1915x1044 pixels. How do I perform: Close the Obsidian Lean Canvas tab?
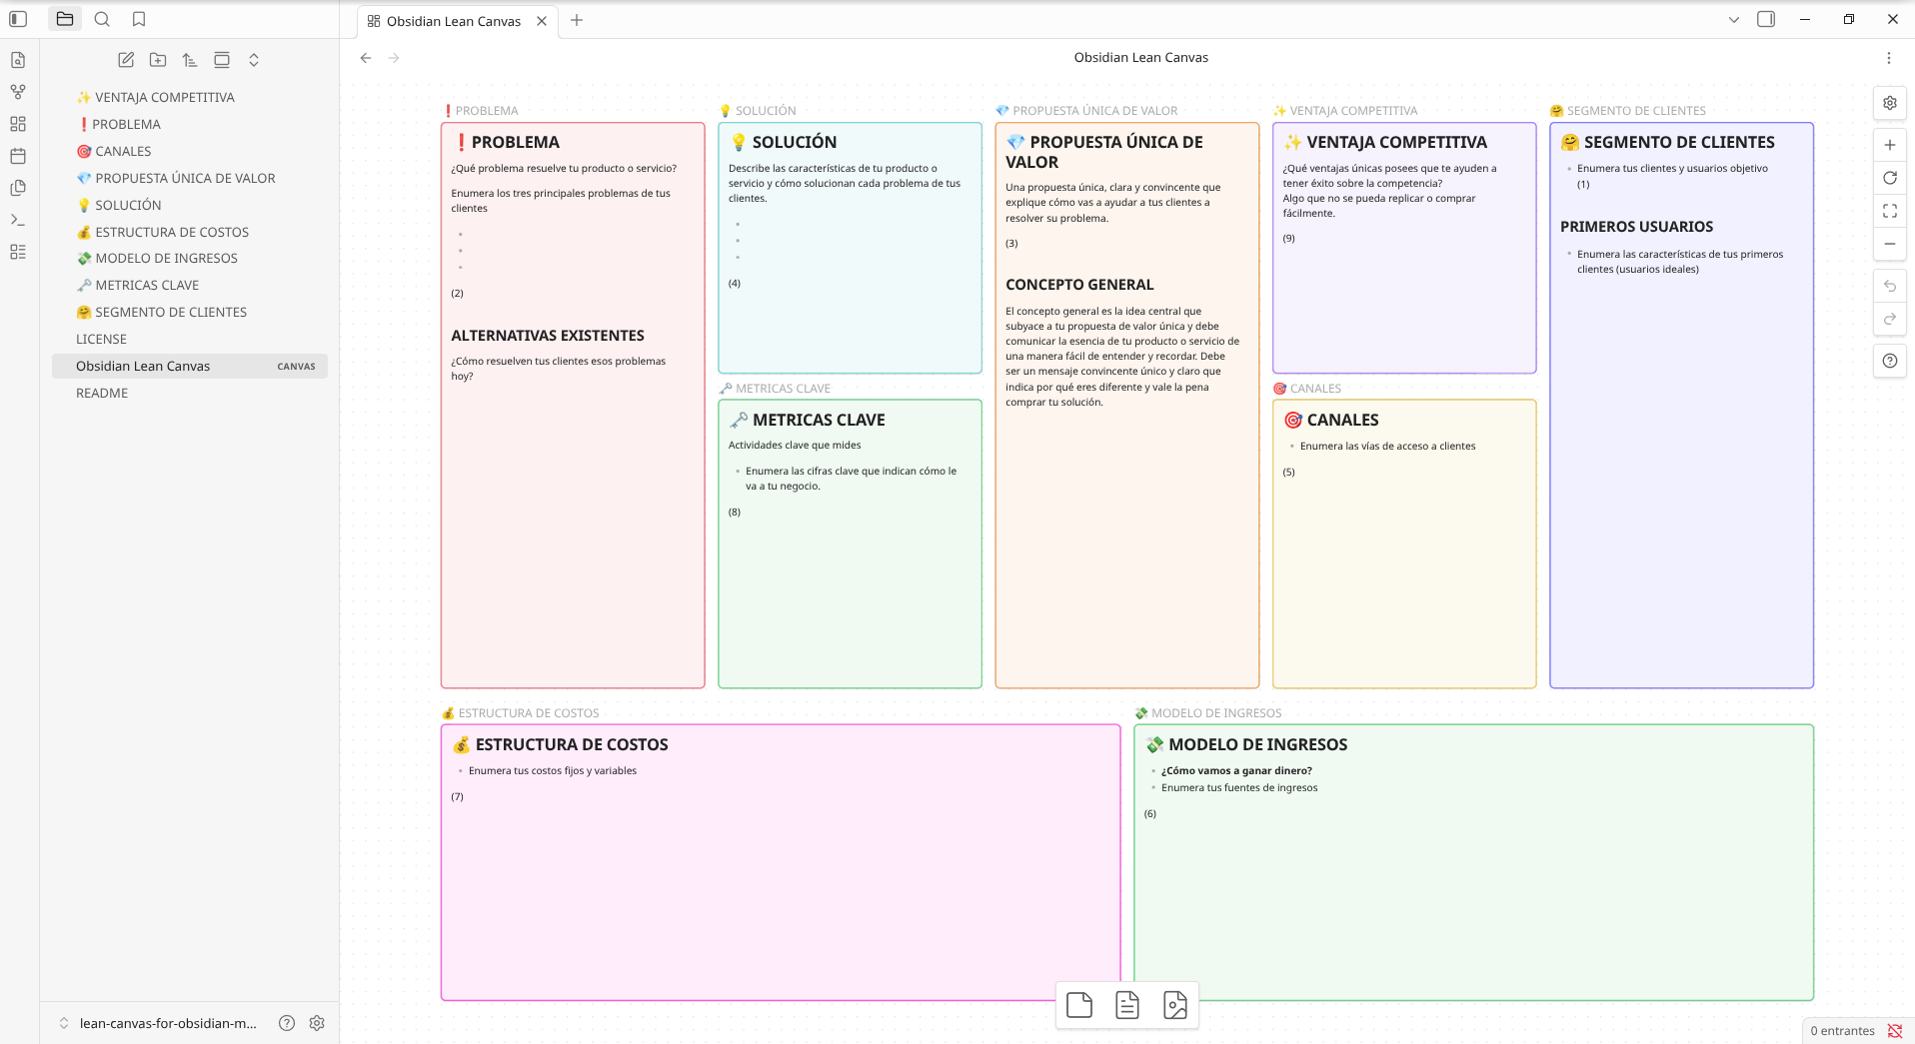click(542, 21)
